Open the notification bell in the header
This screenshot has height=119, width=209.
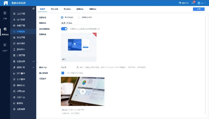(193, 3)
